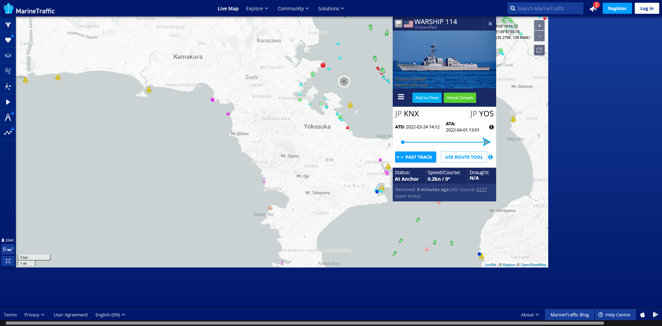Click the Search MarineTraffic field
662x326 pixels.
545,8
